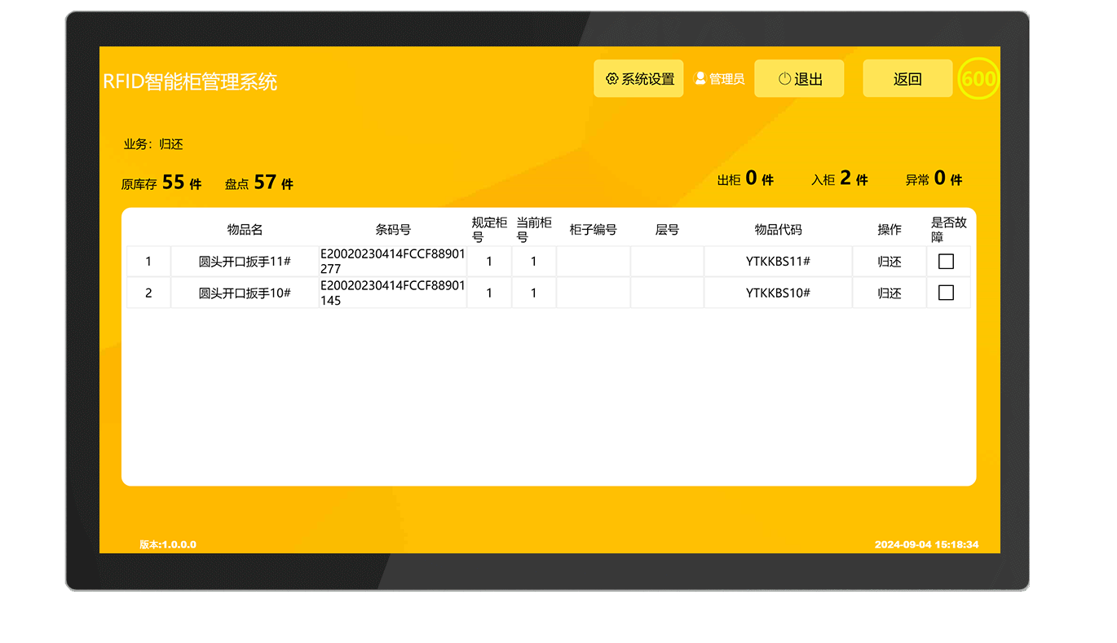Click the 入柜 2 件 counter
This screenshot has height=643, width=1117.
(x=839, y=178)
